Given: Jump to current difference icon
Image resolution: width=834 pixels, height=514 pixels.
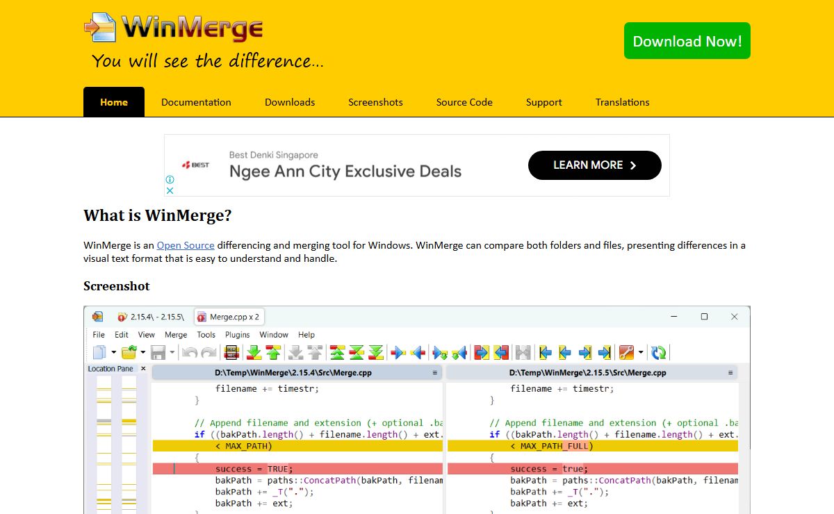Looking at the screenshot, I should [357, 353].
